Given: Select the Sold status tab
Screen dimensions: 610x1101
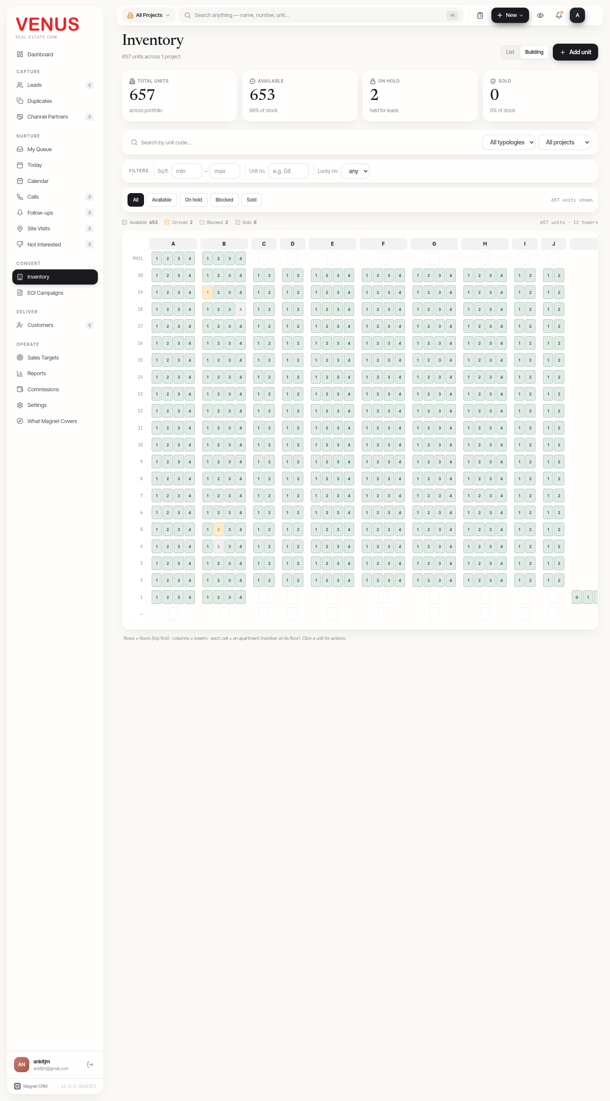Looking at the screenshot, I should [251, 199].
